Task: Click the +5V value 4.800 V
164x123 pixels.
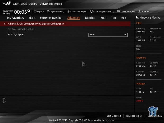Action: (153, 92)
